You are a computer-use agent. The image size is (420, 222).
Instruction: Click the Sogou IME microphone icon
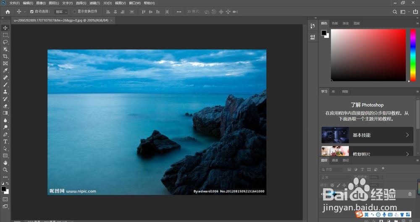384,214
